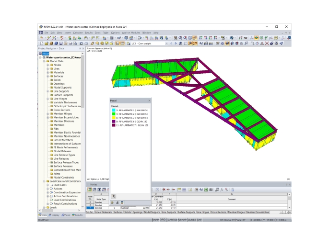Expand the Surfaces tree folder
The height and width of the screenshot is (246, 329).
coord(48,77)
